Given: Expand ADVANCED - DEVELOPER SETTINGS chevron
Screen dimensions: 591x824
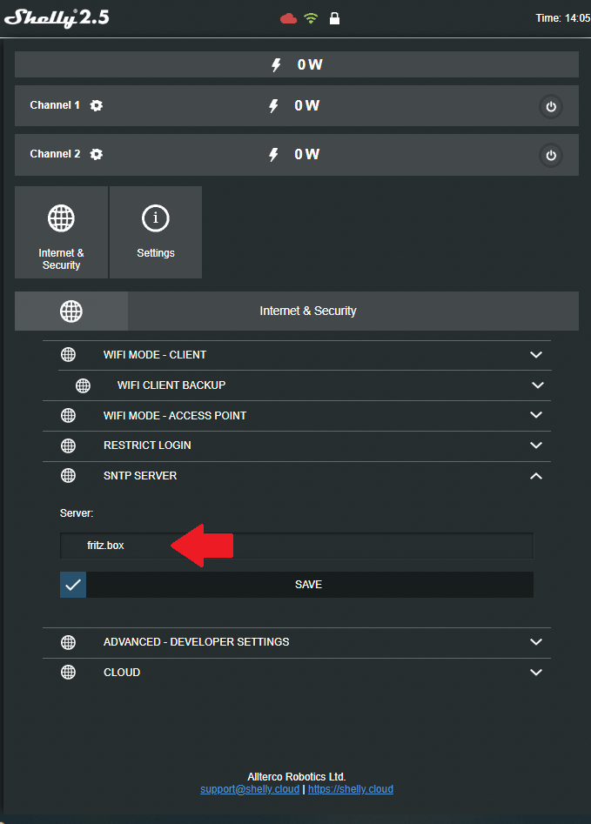Looking at the screenshot, I should (x=536, y=641).
